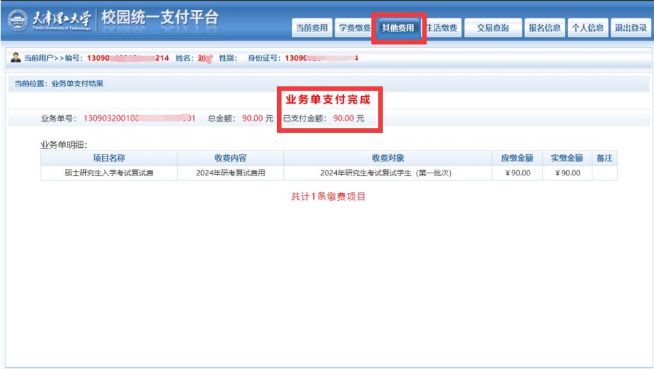Click the 校园统一支付平台 title text

(159, 18)
